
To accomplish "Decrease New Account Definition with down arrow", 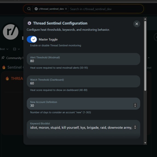I will 135,106.
